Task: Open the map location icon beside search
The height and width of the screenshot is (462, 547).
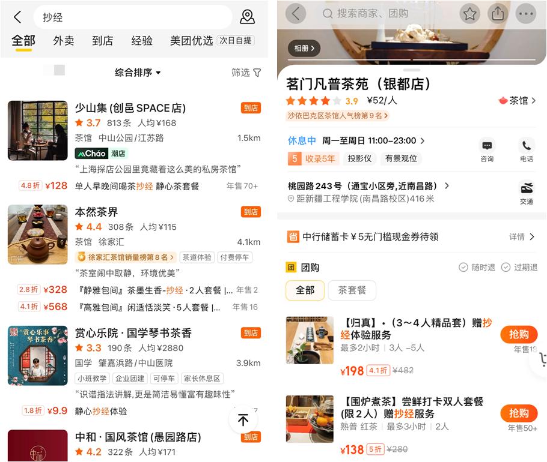Action: point(247,17)
